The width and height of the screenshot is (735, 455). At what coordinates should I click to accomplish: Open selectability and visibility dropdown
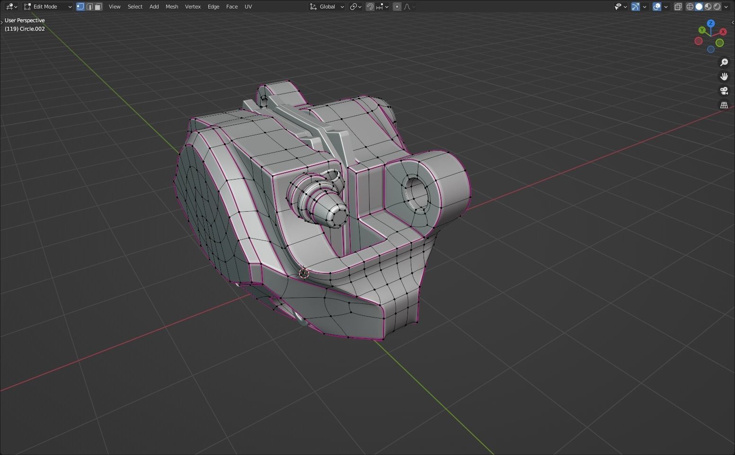[x=620, y=7]
